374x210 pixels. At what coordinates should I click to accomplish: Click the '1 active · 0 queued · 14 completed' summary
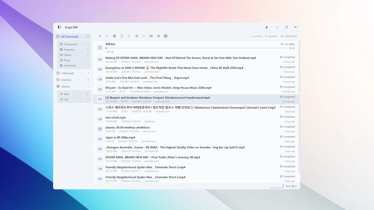(274, 36)
